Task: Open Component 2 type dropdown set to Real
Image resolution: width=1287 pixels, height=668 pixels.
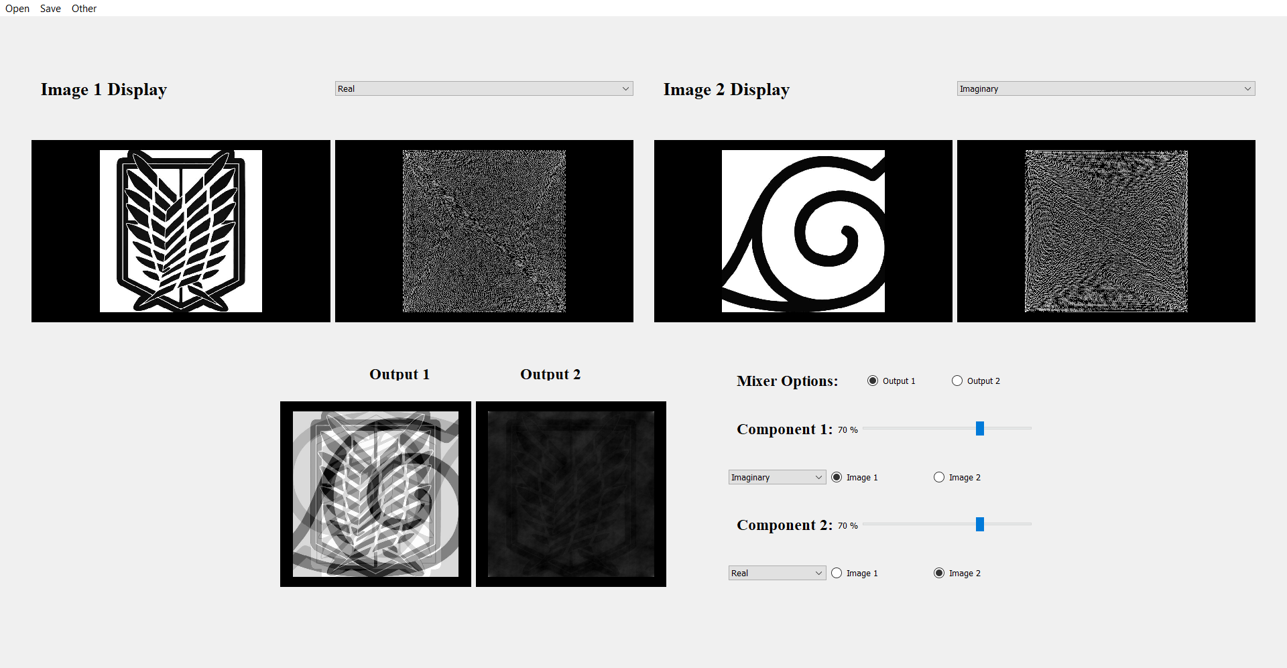Action: 777,573
